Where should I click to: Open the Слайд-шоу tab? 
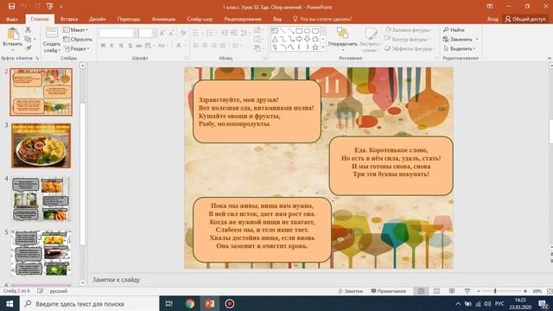click(x=200, y=19)
